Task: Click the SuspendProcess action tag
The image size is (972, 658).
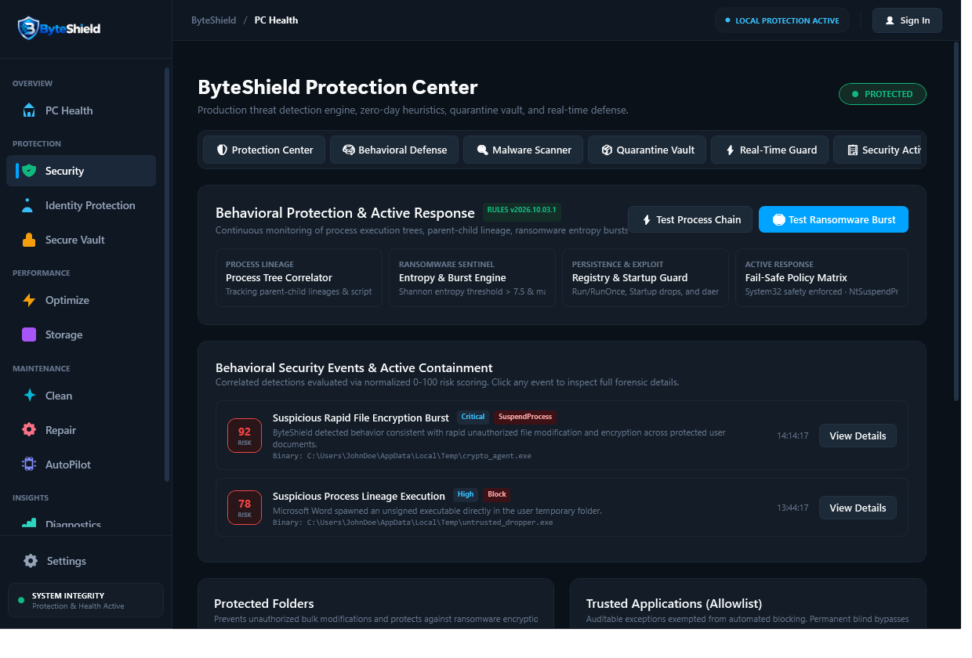Action: [x=525, y=417]
